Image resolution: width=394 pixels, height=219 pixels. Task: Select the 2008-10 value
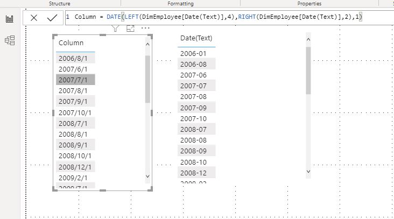pyautogui.click(x=196, y=163)
